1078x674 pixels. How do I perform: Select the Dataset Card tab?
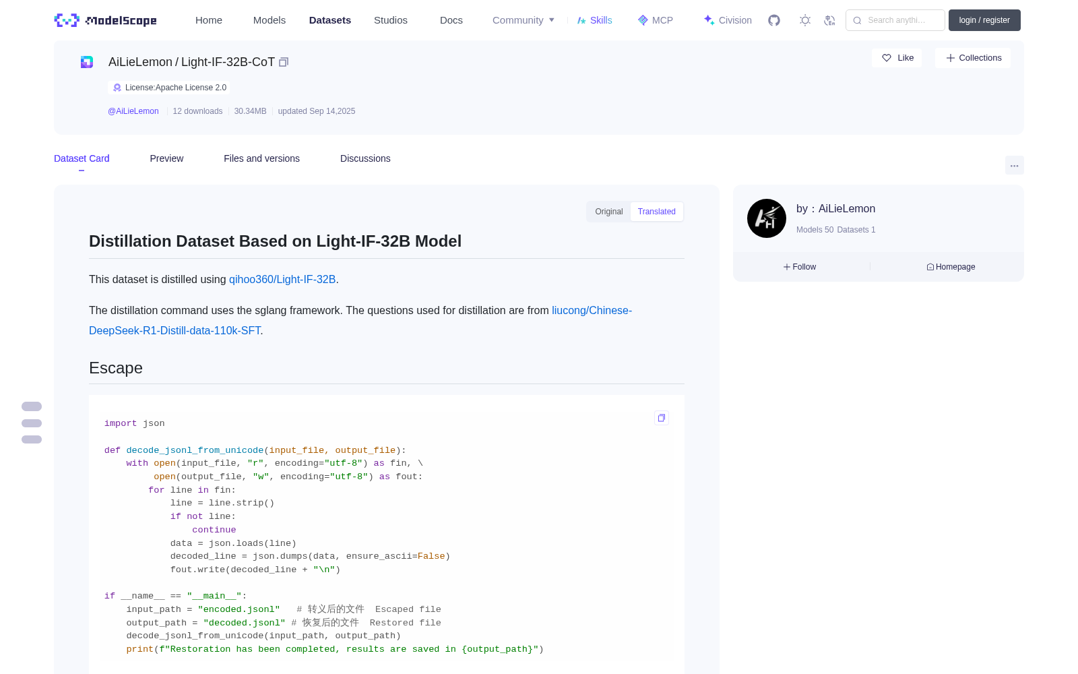click(x=82, y=158)
